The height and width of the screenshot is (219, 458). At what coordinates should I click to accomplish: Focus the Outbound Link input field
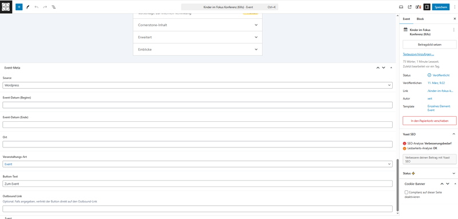pos(198,209)
